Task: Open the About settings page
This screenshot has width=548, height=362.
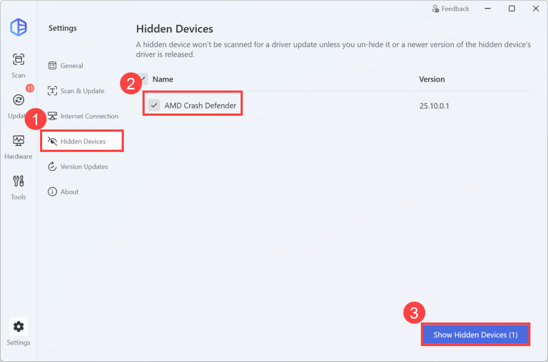Action: pyautogui.click(x=70, y=192)
